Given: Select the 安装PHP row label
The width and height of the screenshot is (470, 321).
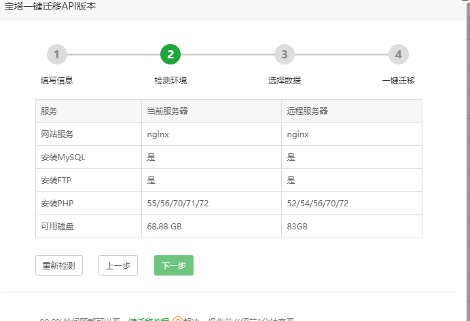Looking at the screenshot, I should 57,204.
